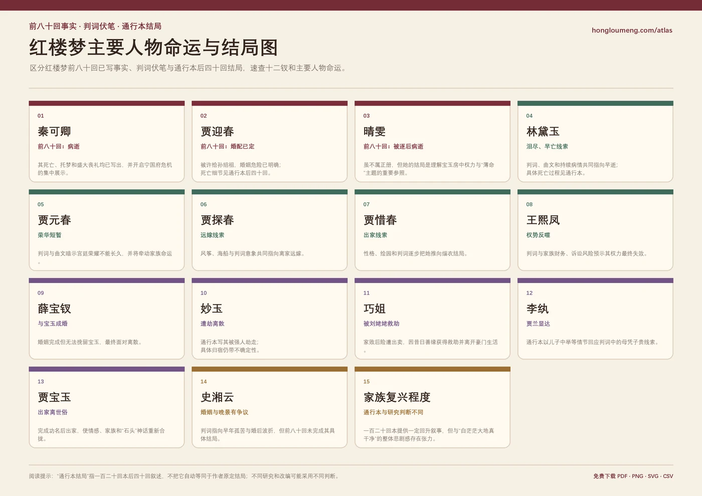Click 王熙凤 description about 诉讼风险

[x=587, y=254]
